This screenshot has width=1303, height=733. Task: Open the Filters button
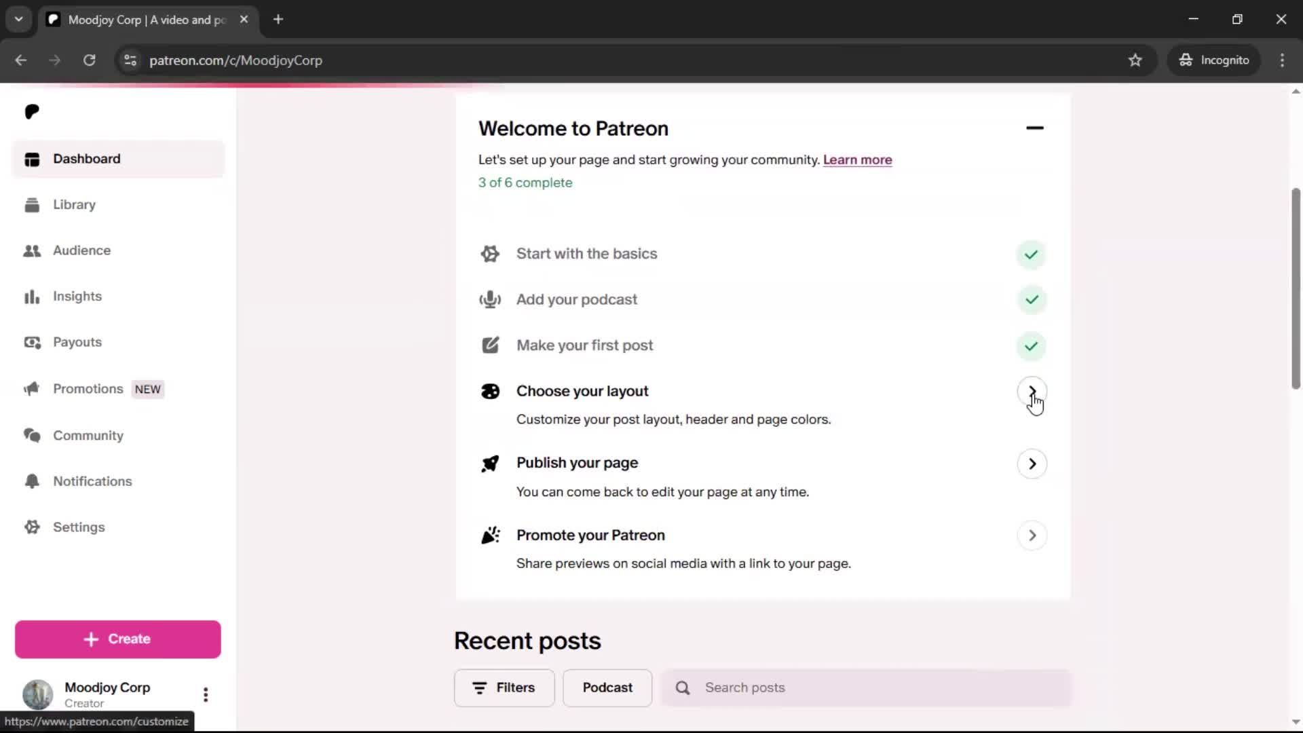504,688
